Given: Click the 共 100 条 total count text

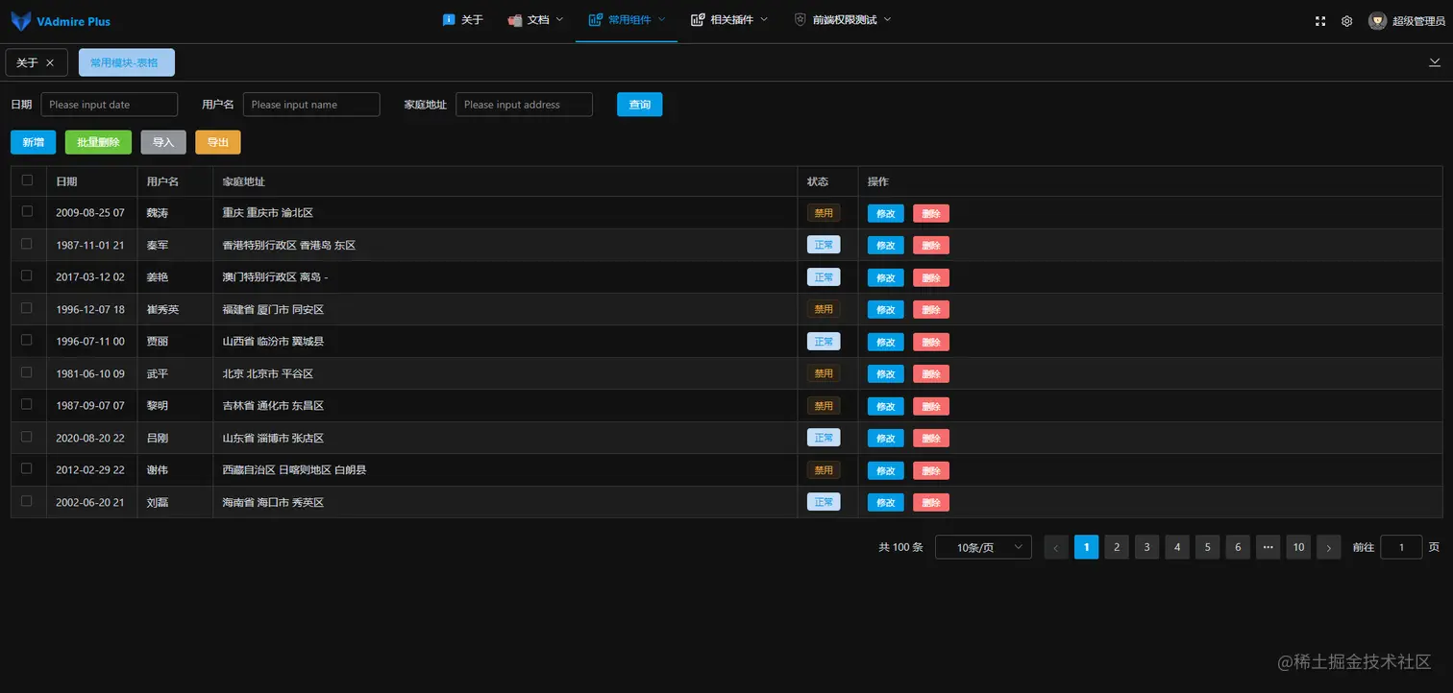Looking at the screenshot, I should pyautogui.click(x=900, y=547).
